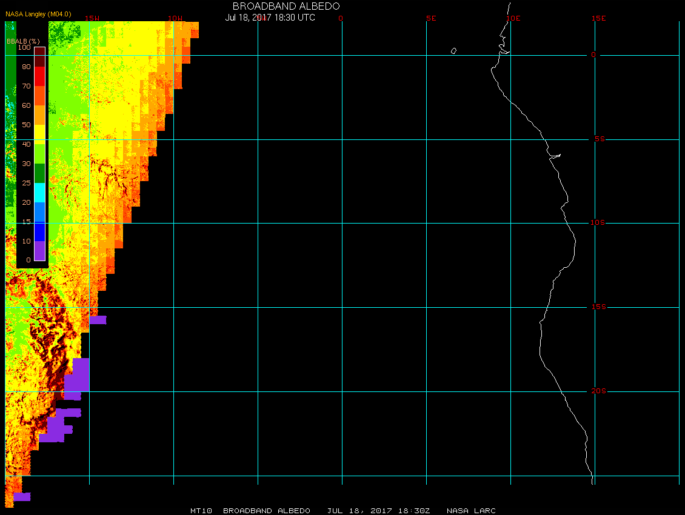Screen dimensions: 685x515
Task: Select 'MT10' in the footer caption
Action: [x=201, y=511]
